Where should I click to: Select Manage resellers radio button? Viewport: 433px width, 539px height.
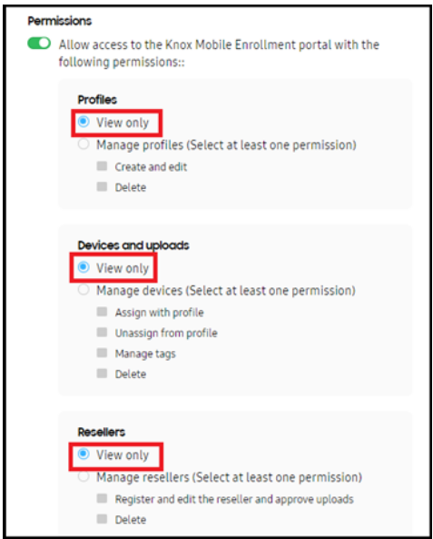coord(84,477)
